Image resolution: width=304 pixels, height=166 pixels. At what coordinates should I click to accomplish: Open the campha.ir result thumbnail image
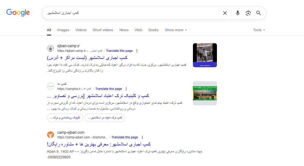point(205,93)
